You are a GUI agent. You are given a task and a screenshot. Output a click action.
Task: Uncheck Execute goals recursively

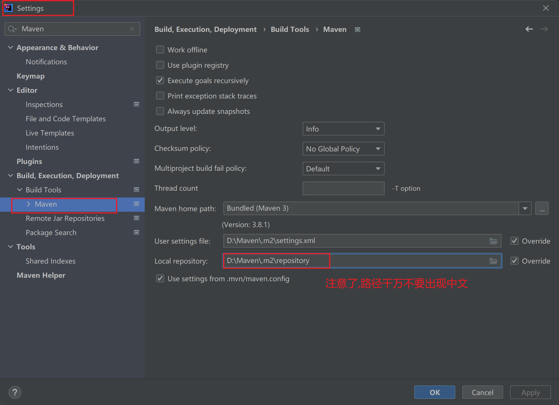(x=160, y=81)
